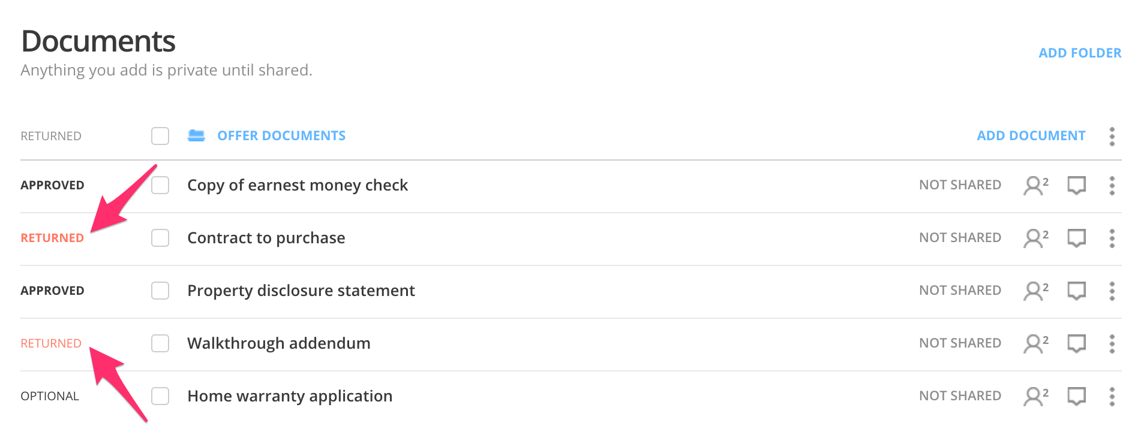Screen dimensions: 1141x447
Task: Click the ADD FOLDER link
Action: pos(1079,53)
